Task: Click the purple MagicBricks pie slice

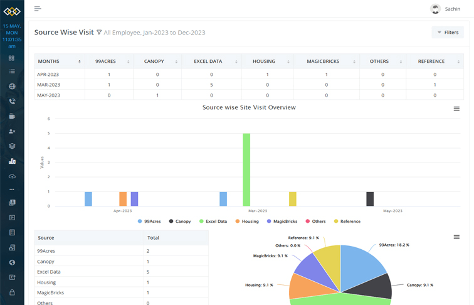Action: 314,269
